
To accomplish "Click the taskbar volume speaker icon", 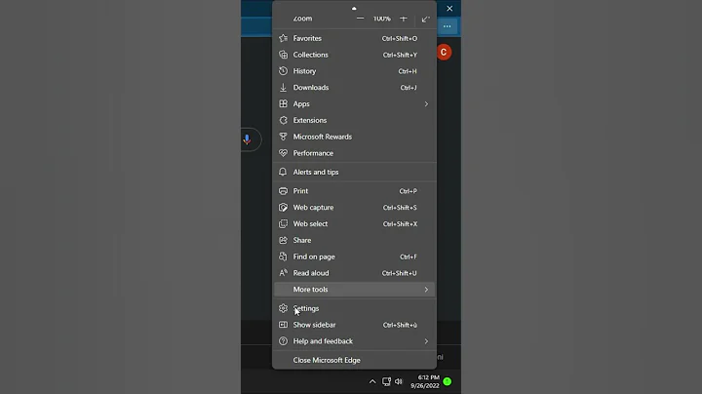I will (x=399, y=381).
